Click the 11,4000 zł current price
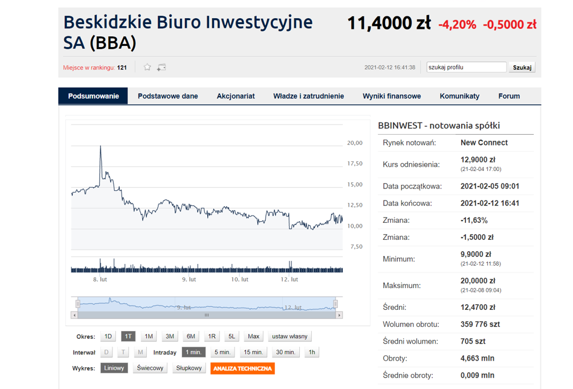 click(x=389, y=24)
